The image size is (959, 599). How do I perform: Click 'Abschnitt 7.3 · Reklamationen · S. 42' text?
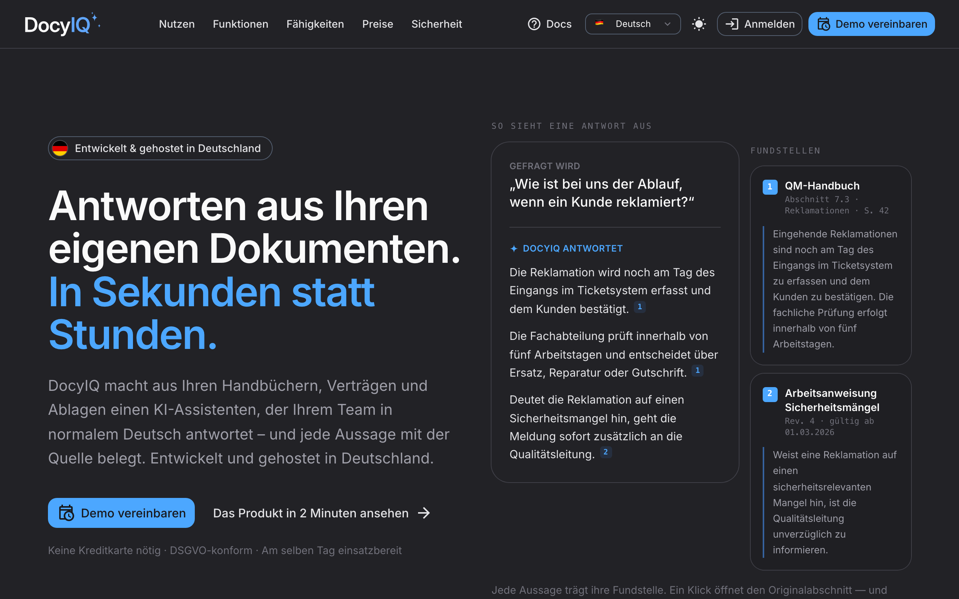(x=837, y=205)
